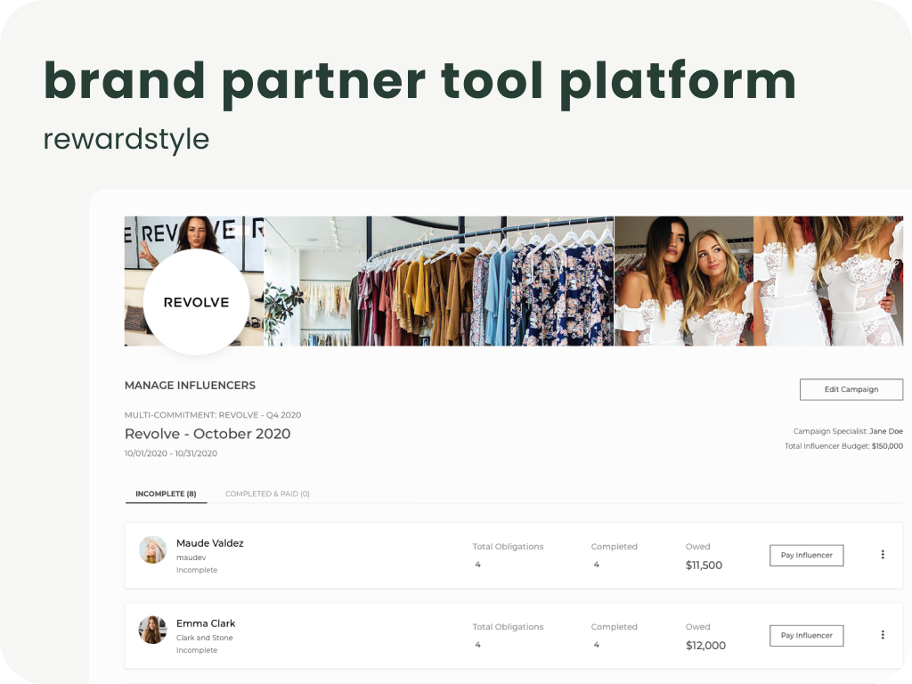This screenshot has height=684, width=912.
Task: Pay Influencer for Maude Valdez
Action: 806,556
